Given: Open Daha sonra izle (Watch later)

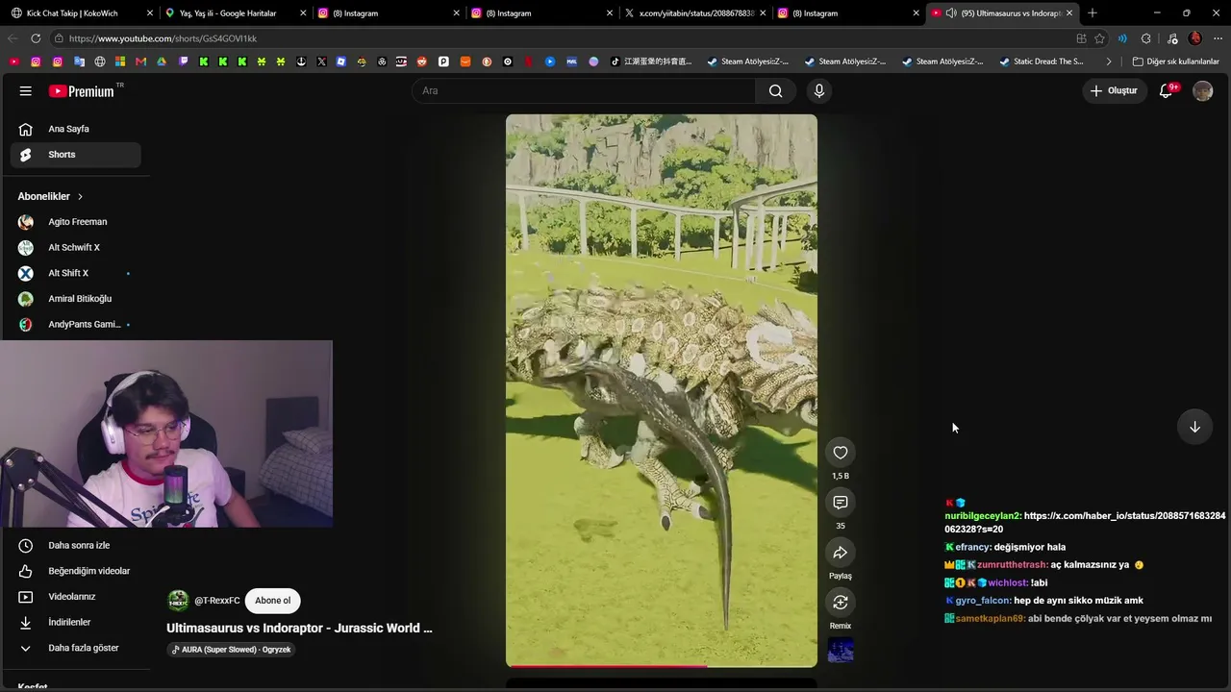Looking at the screenshot, I should [75, 546].
